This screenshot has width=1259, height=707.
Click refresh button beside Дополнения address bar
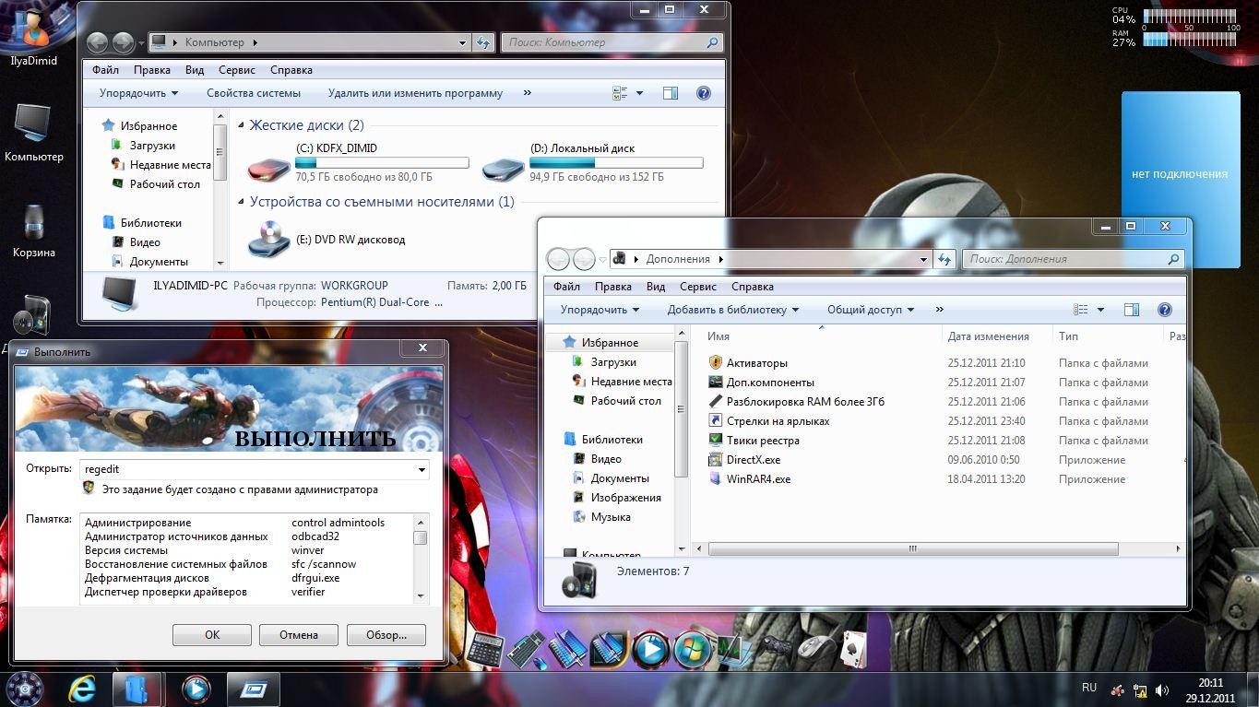[944, 259]
